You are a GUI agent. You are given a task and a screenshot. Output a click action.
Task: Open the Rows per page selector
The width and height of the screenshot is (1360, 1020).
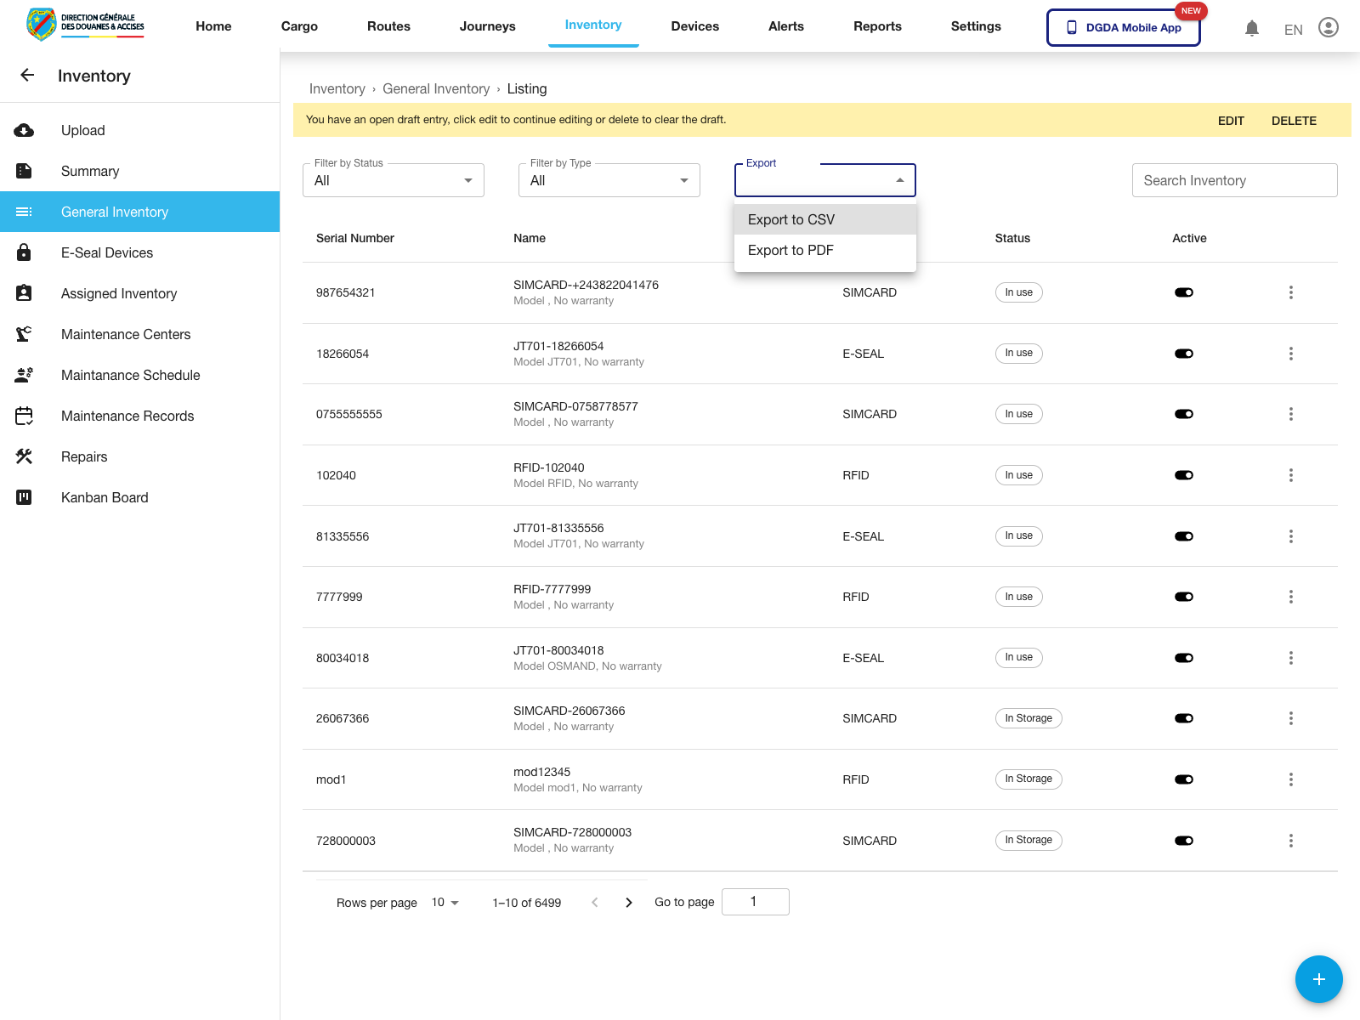point(445,902)
